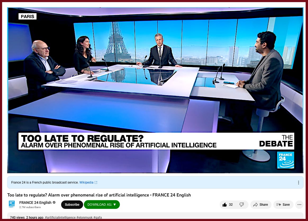Click the thumbs down dislike icon
This screenshot has width=308, height=221.
point(242,205)
